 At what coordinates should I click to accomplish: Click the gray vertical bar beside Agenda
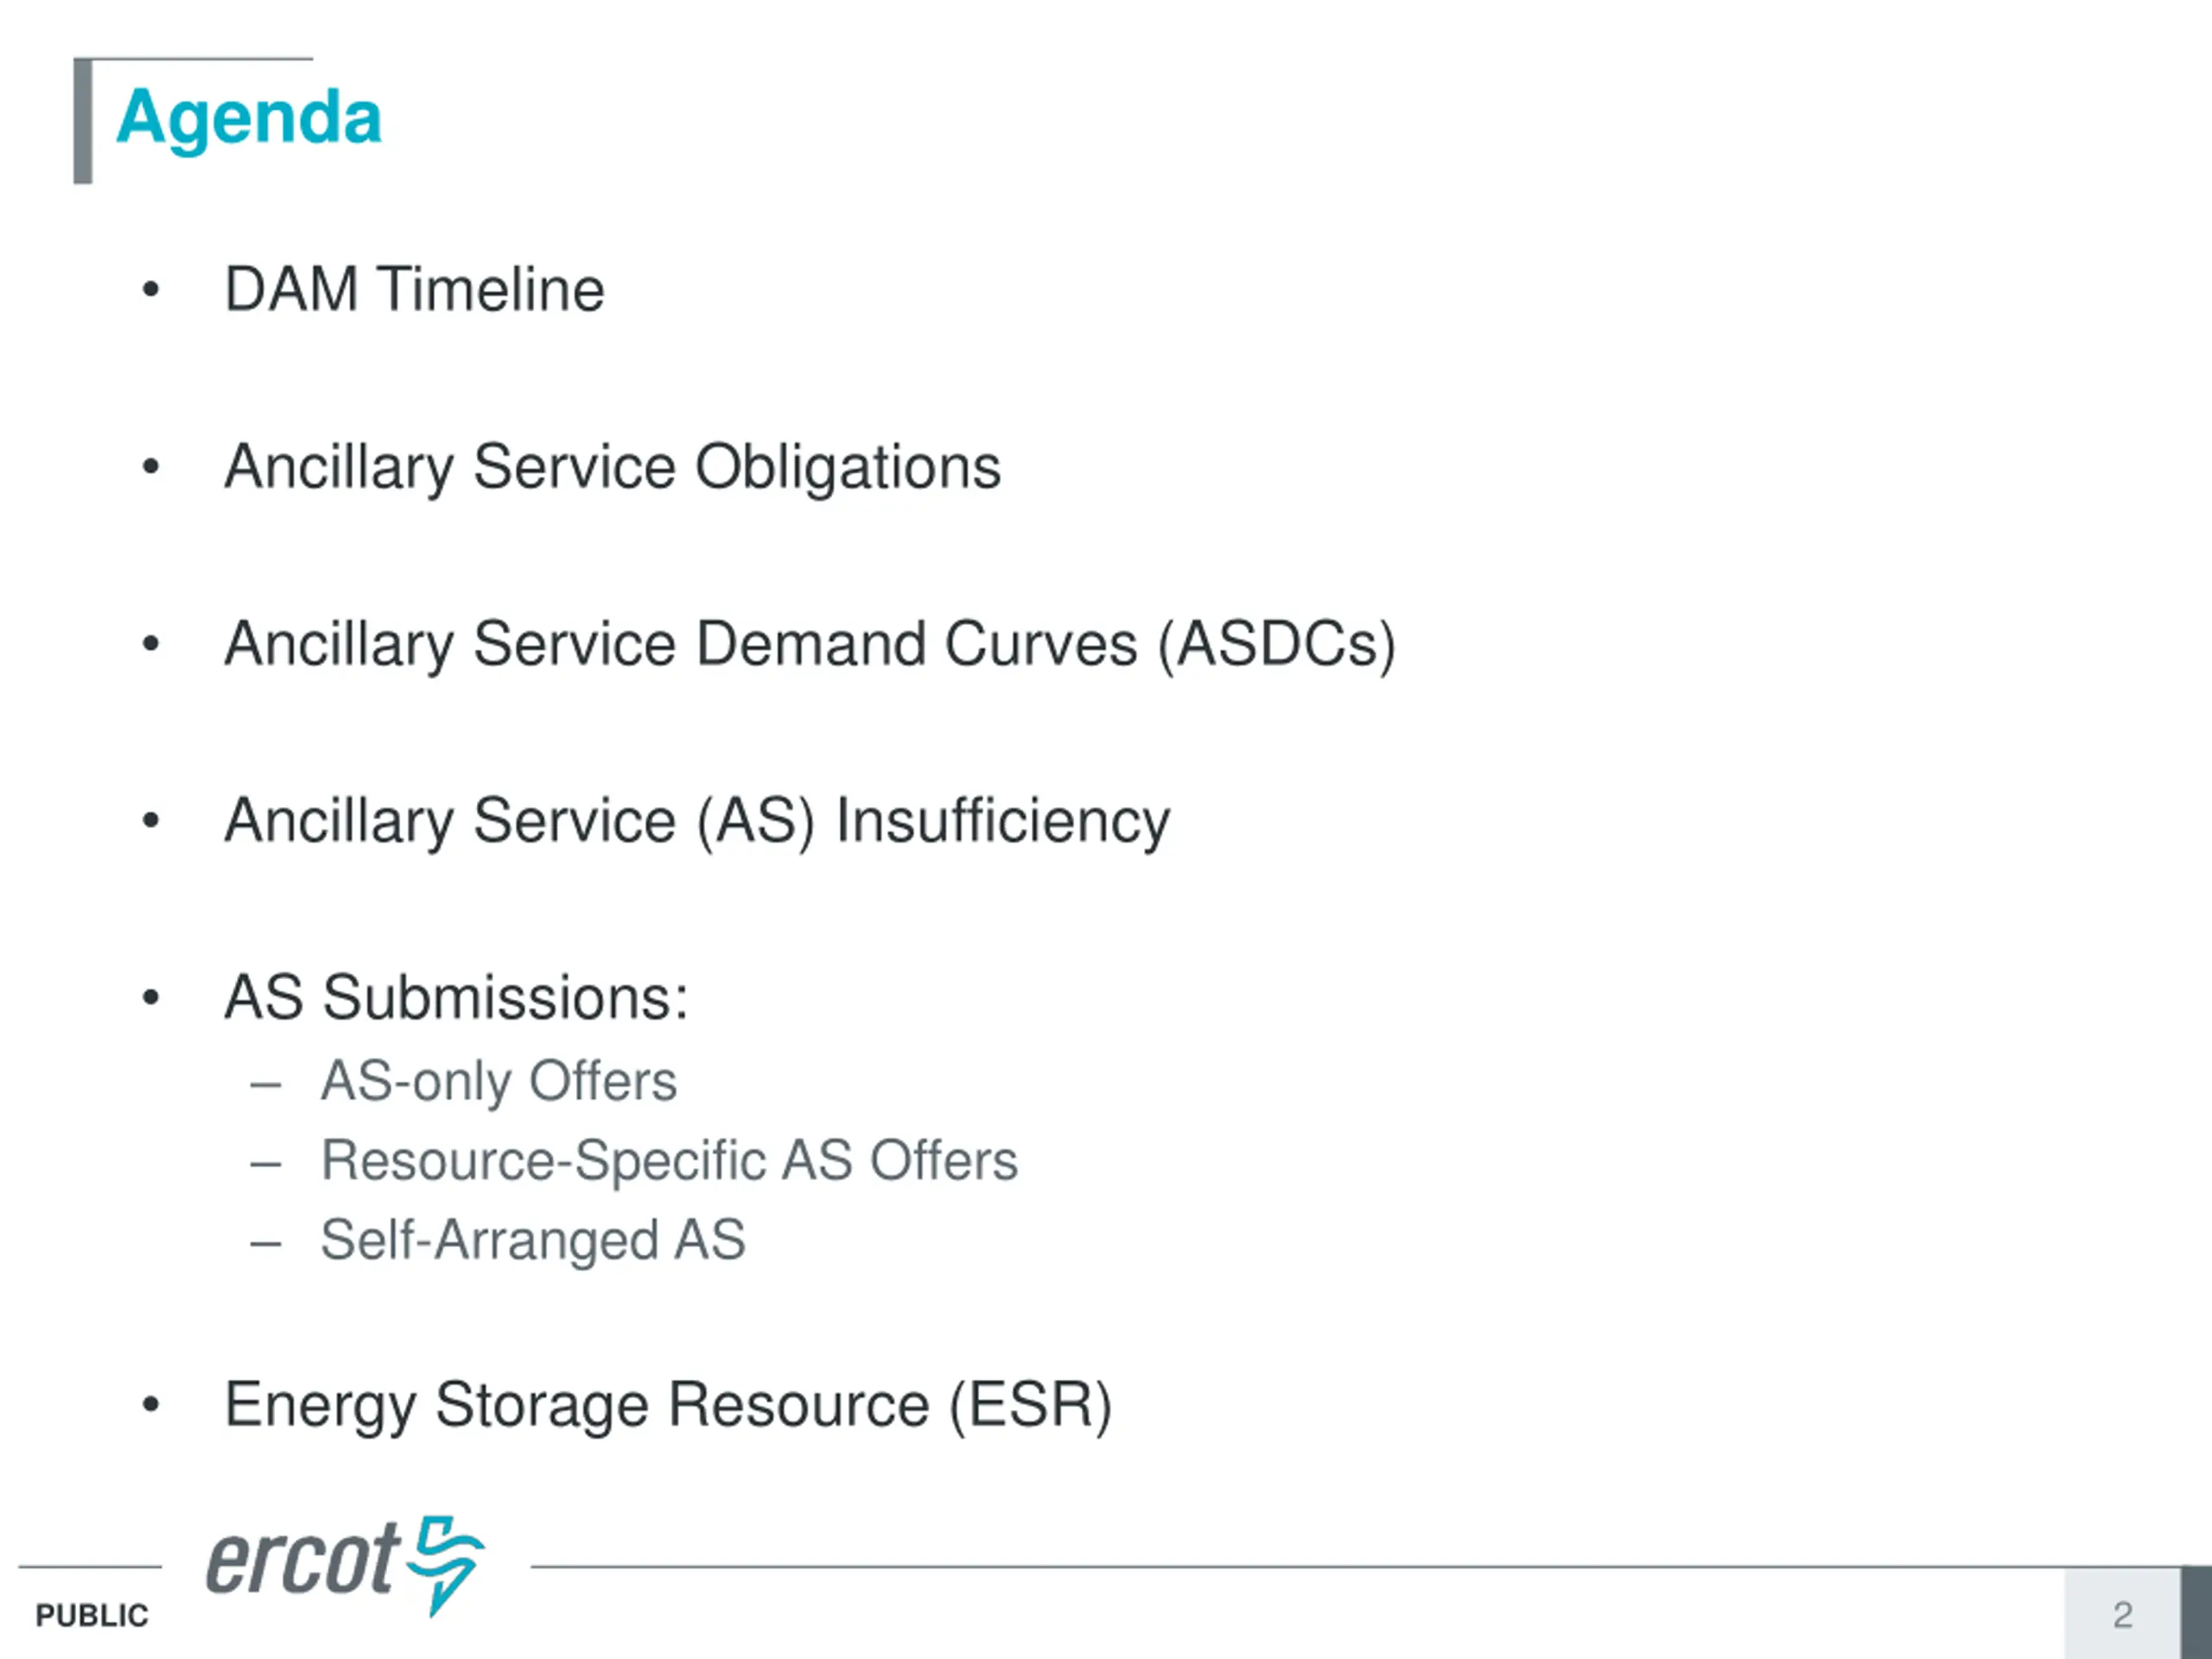point(83,121)
